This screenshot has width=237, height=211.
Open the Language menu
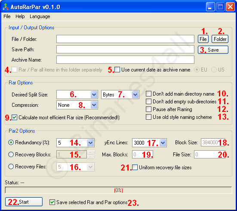pyautogui.click(x=40, y=16)
